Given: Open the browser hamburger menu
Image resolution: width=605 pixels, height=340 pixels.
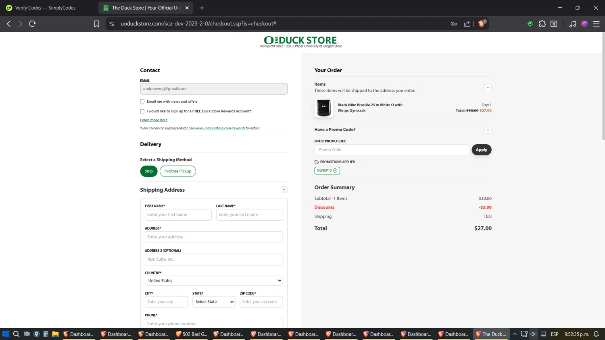Looking at the screenshot, I should click(x=596, y=24).
